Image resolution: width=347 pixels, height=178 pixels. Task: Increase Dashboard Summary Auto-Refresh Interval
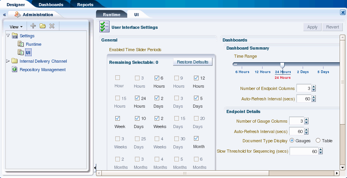pos(313,98)
